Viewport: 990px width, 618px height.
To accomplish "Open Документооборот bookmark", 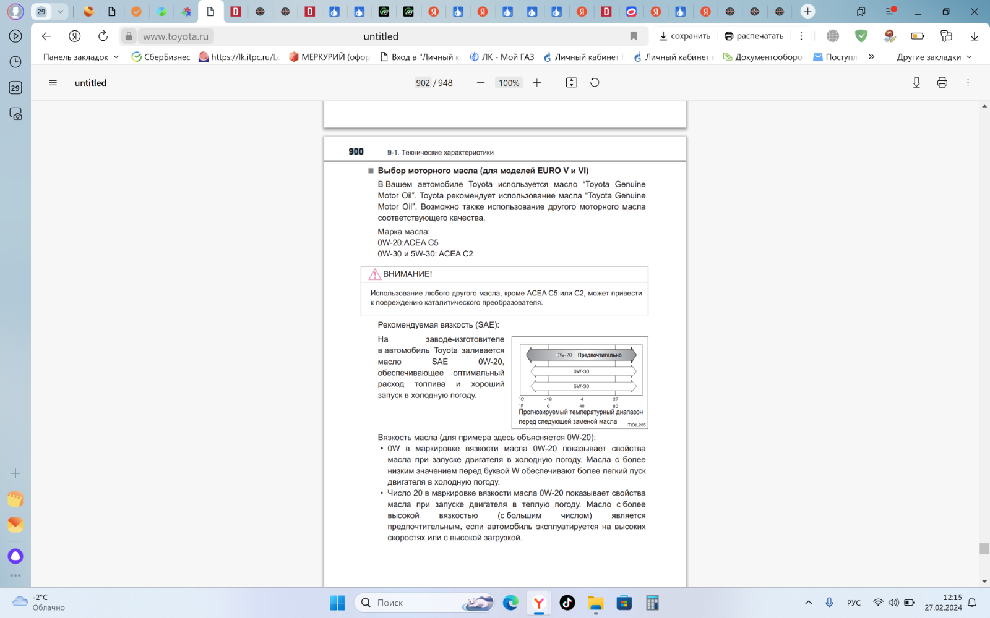I will 763,57.
